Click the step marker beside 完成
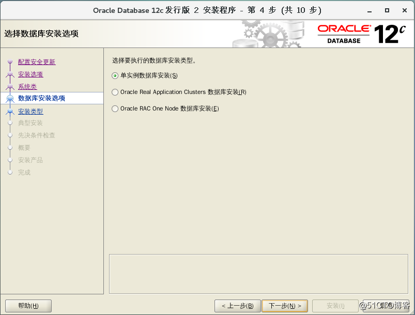The width and height of the screenshot is (415, 315). coord(10,172)
